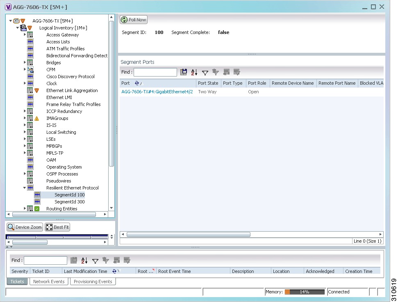Click the Device Zoom button
The width and height of the screenshot is (398, 302).
click(x=25, y=227)
